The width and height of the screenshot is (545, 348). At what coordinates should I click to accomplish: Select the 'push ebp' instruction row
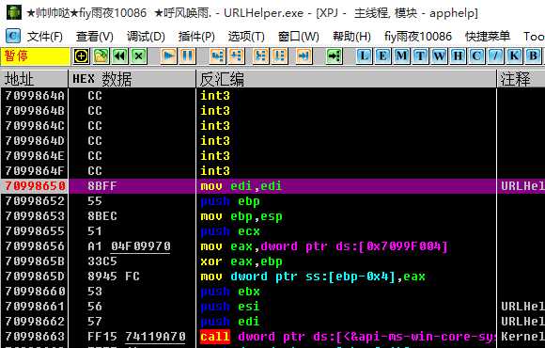pyautogui.click(x=230, y=201)
